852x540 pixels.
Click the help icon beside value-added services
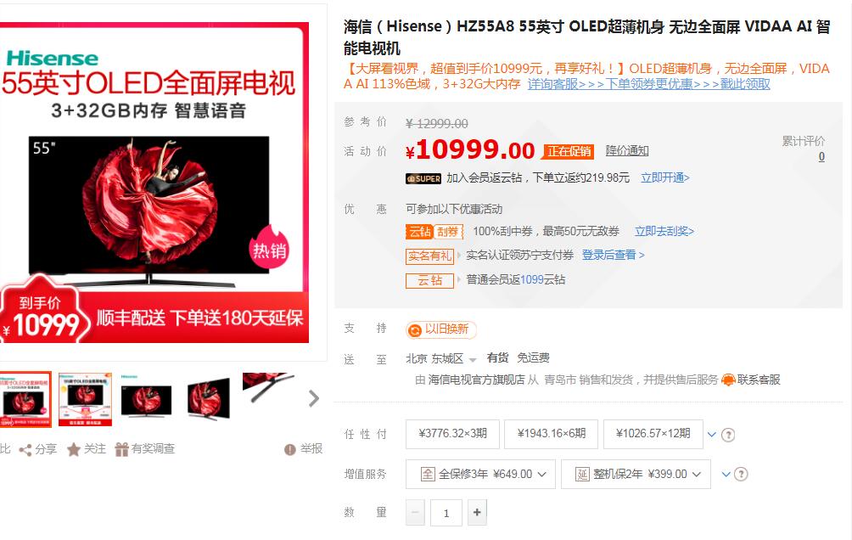[x=741, y=475]
